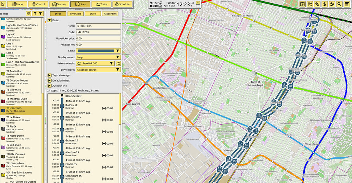The height and width of the screenshot is (183, 352).
Task: Open the Schedules panel
Action: tap(122, 4)
